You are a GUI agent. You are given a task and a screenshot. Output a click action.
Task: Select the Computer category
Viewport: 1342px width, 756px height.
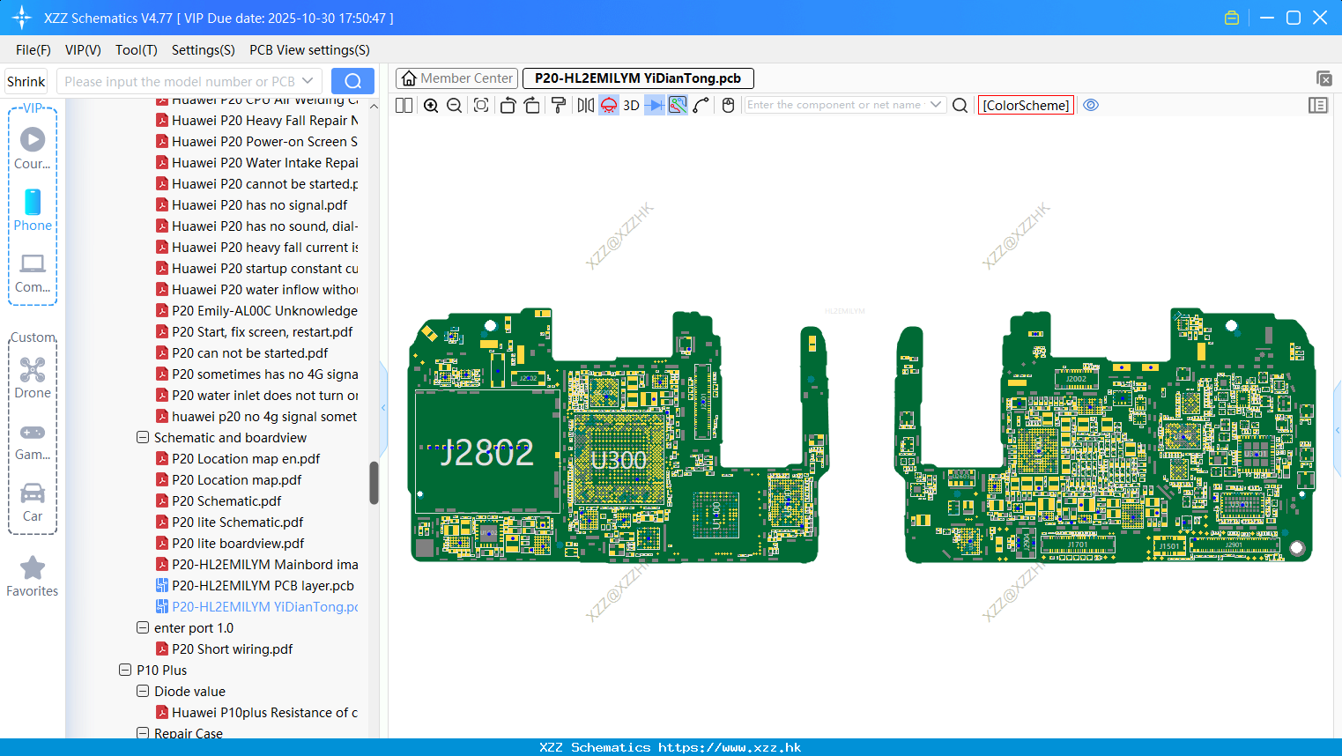click(x=33, y=272)
